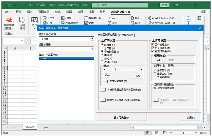Image resolution: width=212 pixels, height=137 pixels.
Task: Expand the 打开文件/工作簿 dropdown
Action: tap(93, 39)
